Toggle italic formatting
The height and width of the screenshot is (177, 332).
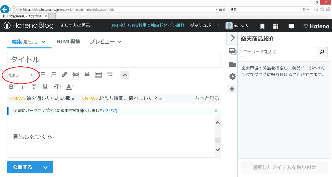click(22, 87)
